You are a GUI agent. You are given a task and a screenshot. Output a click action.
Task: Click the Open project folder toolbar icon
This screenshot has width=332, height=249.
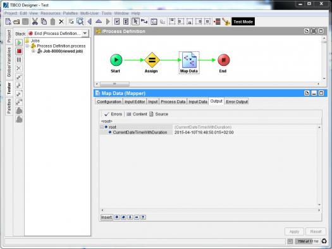pos(16,22)
